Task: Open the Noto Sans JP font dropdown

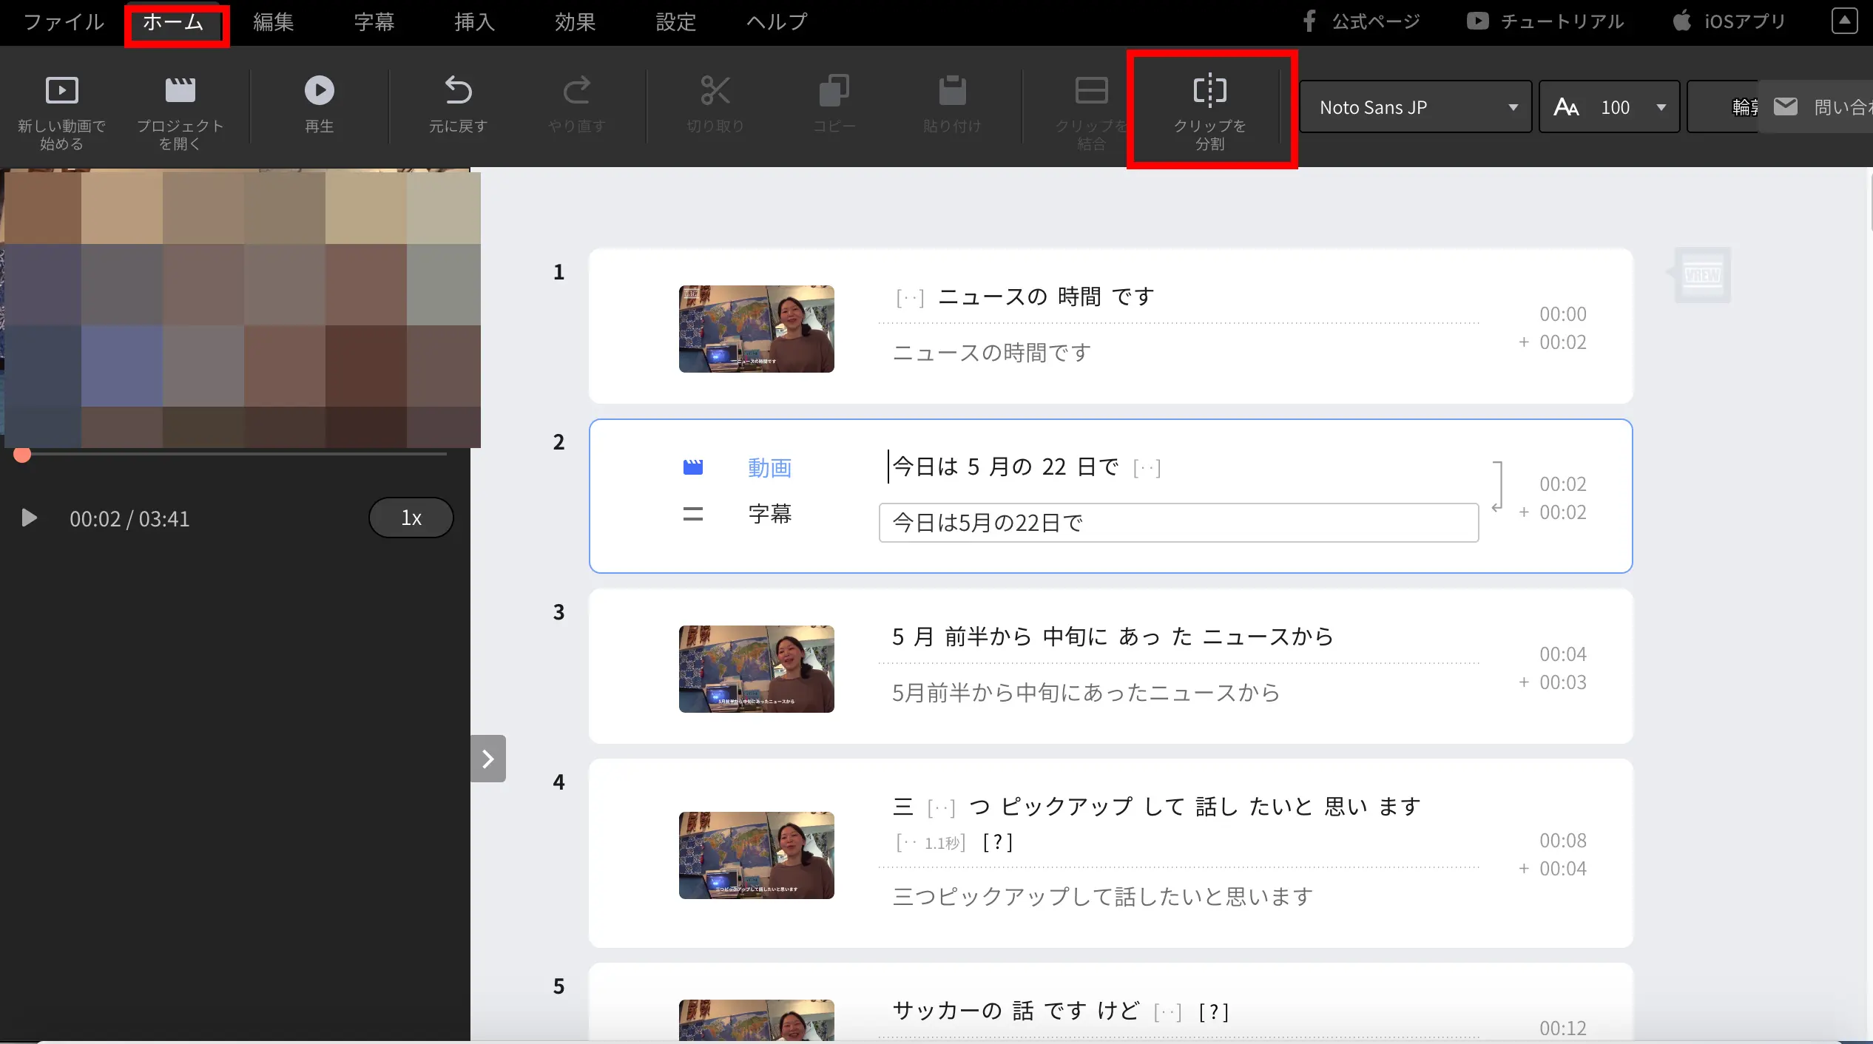Action: pos(1414,106)
